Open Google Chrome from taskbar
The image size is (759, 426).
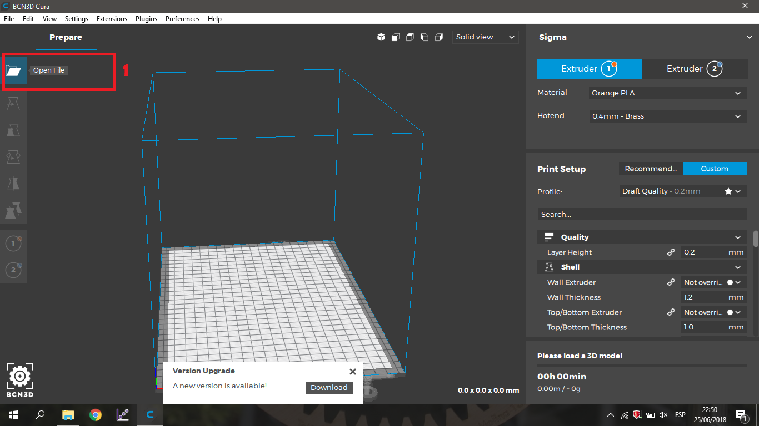(96, 415)
